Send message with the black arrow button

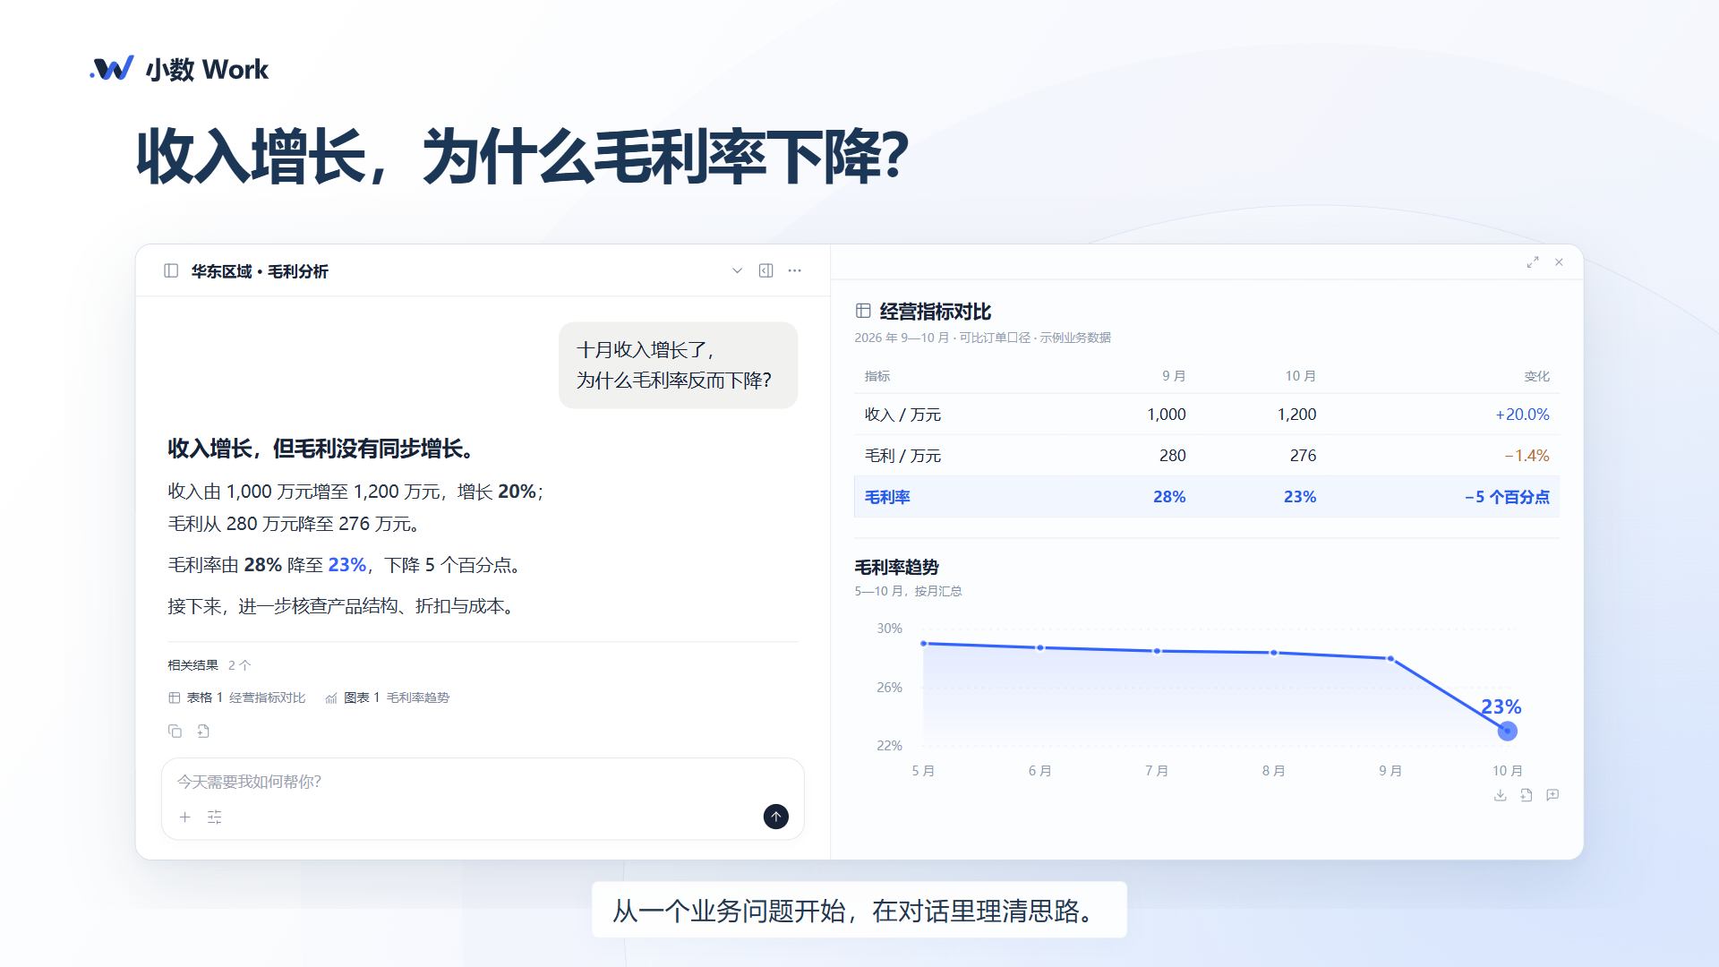[776, 816]
